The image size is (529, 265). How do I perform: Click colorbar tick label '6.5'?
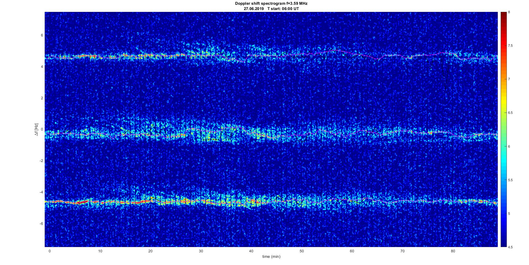[x=510, y=113]
